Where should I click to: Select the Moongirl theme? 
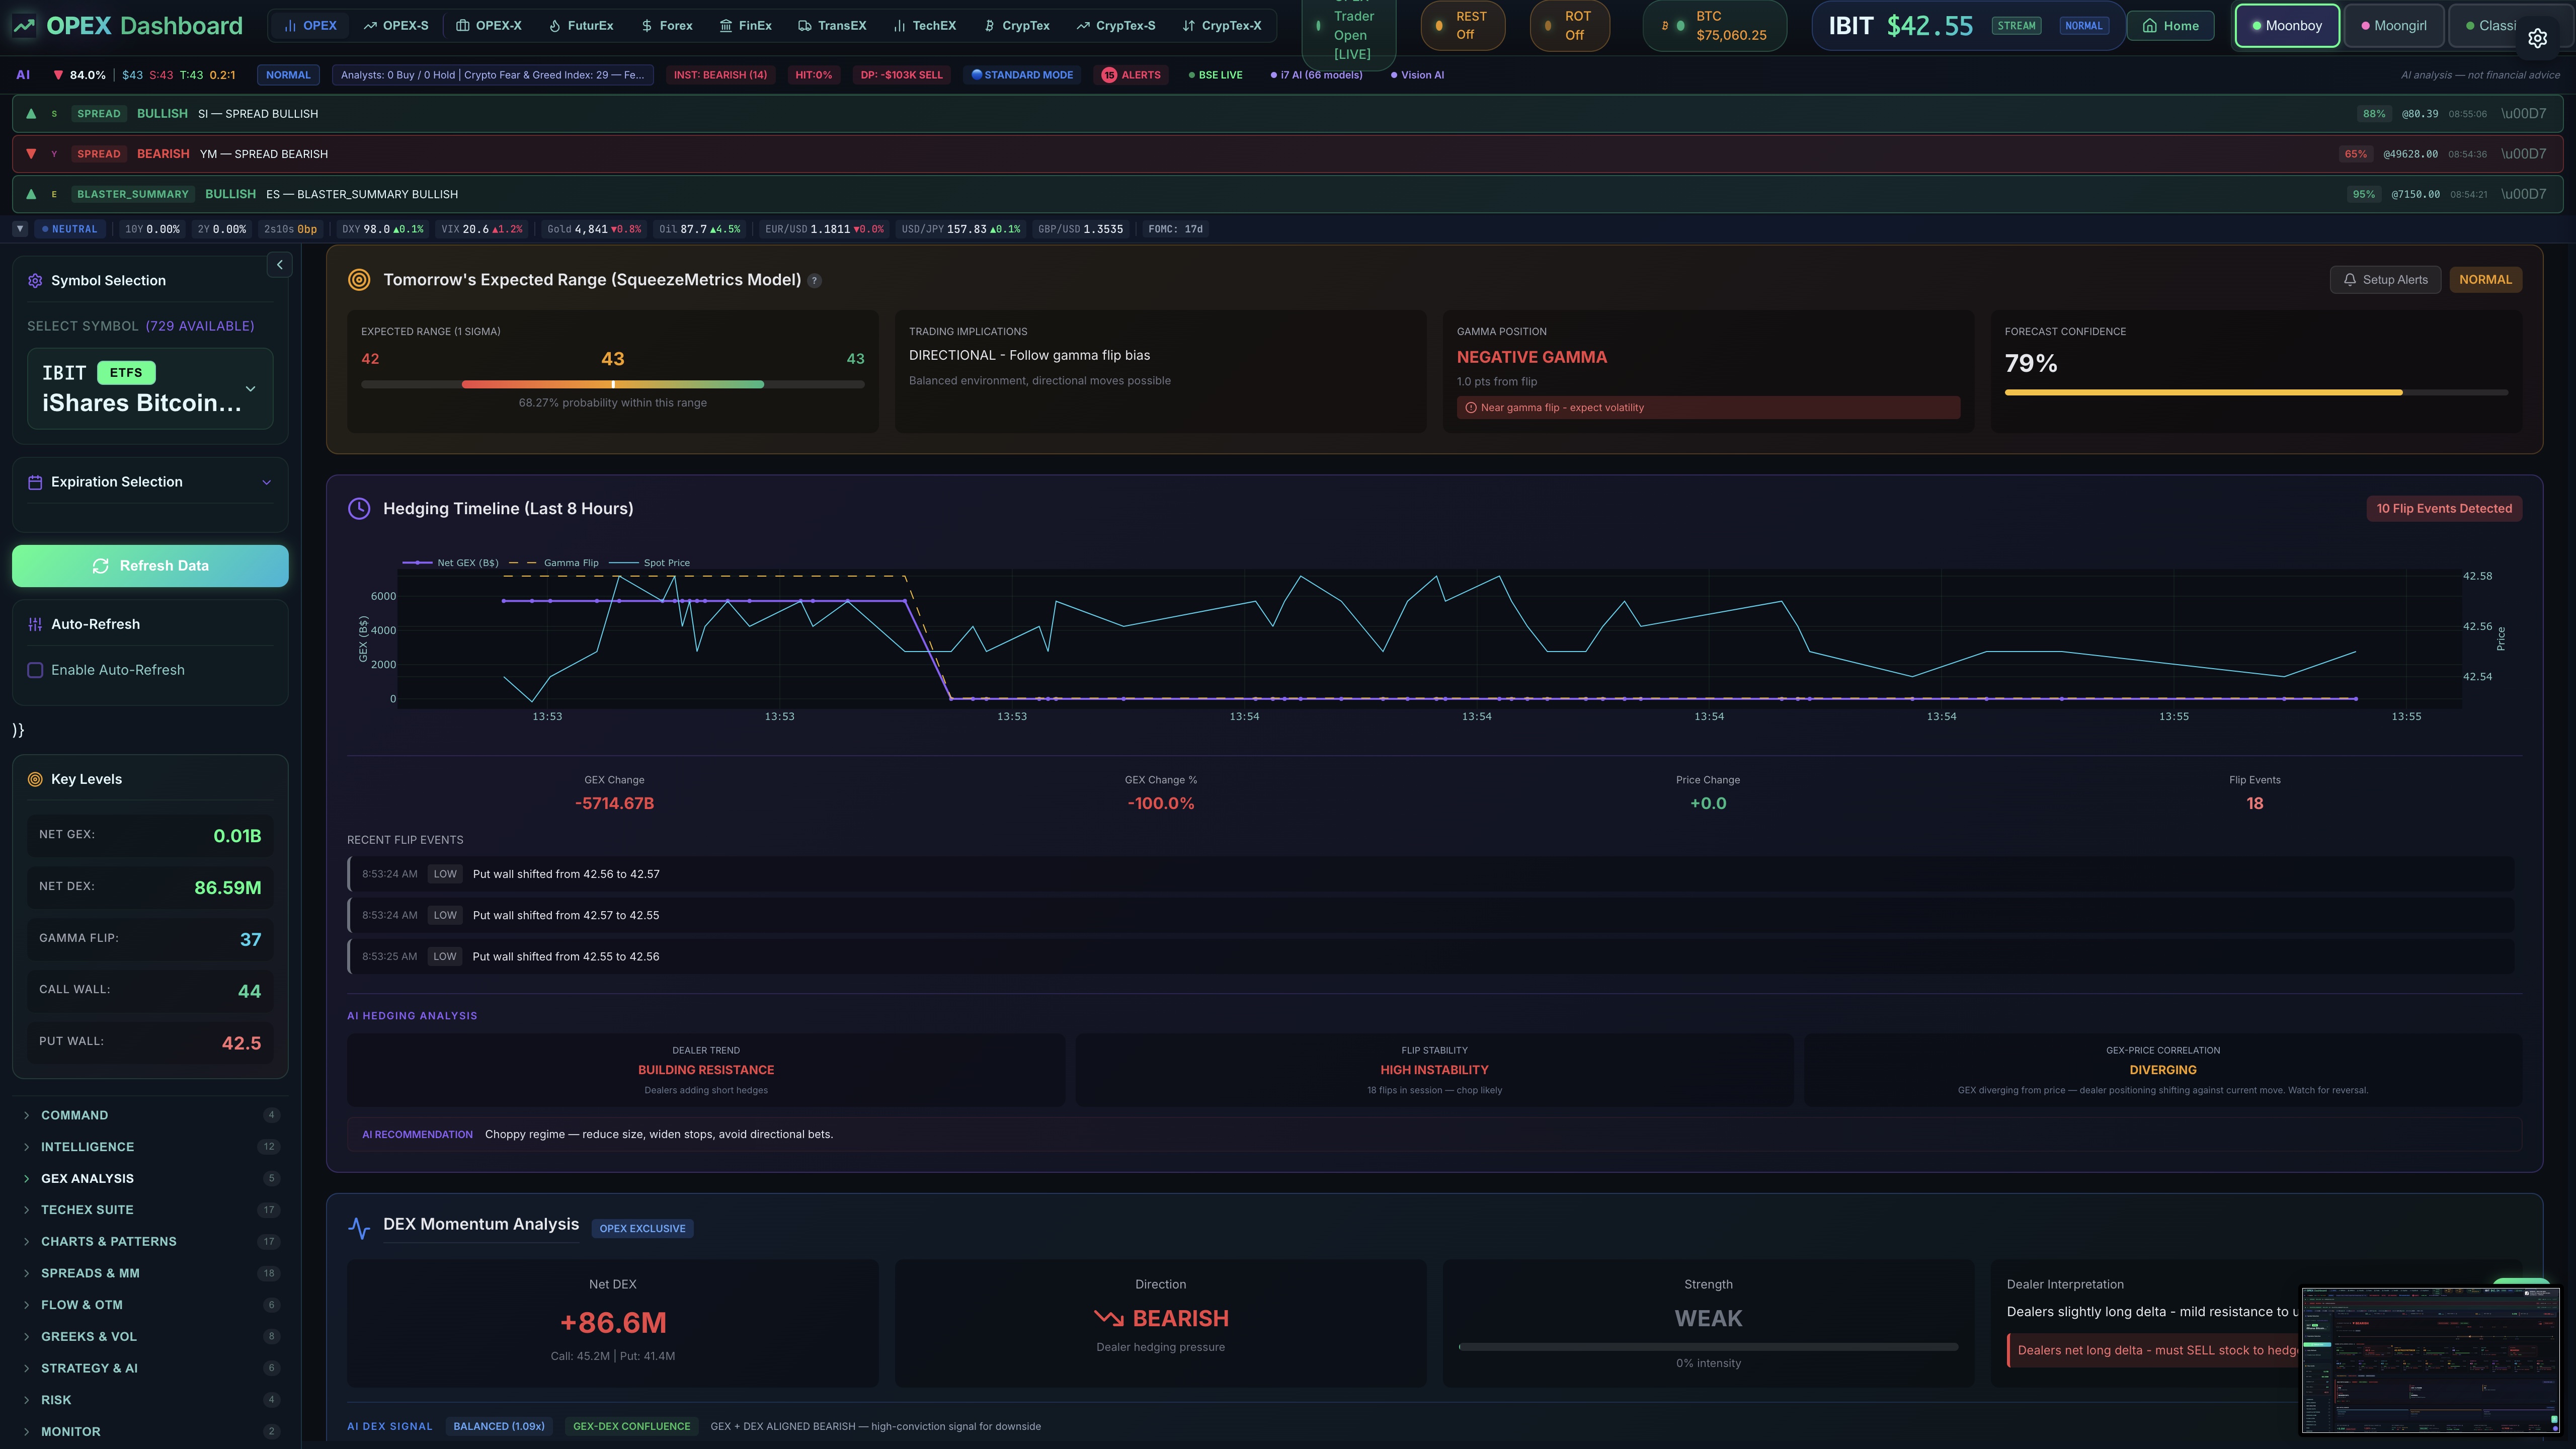[x=2393, y=26]
